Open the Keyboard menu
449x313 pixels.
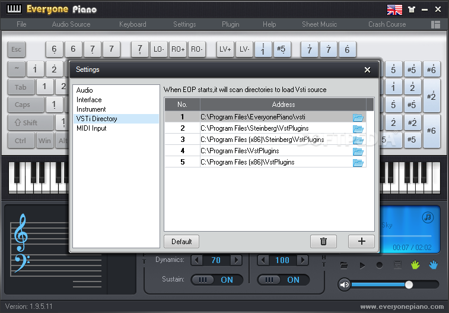pyautogui.click(x=133, y=24)
